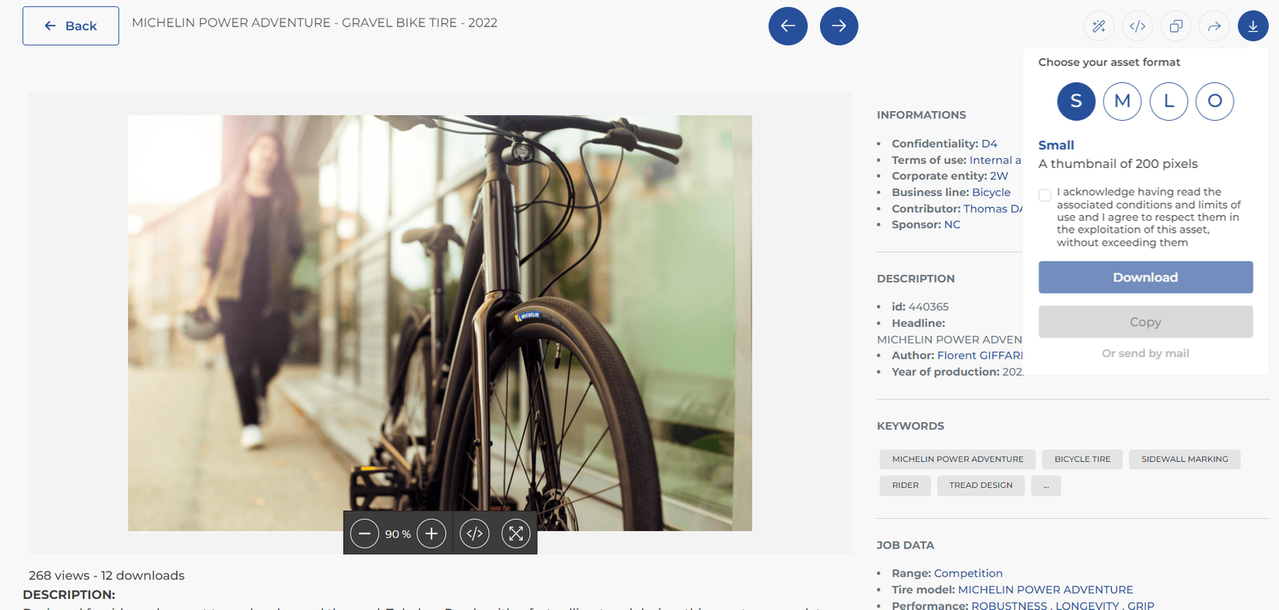Viewport: 1279px width, 610px height.
Task: Open author Florent GIFFARD link
Action: point(980,356)
